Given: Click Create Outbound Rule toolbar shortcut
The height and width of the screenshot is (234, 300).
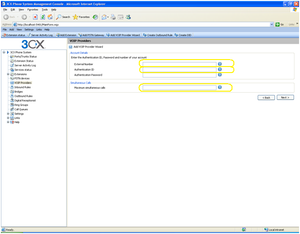Looking at the screenshot, I should click(x=157, y=35).
